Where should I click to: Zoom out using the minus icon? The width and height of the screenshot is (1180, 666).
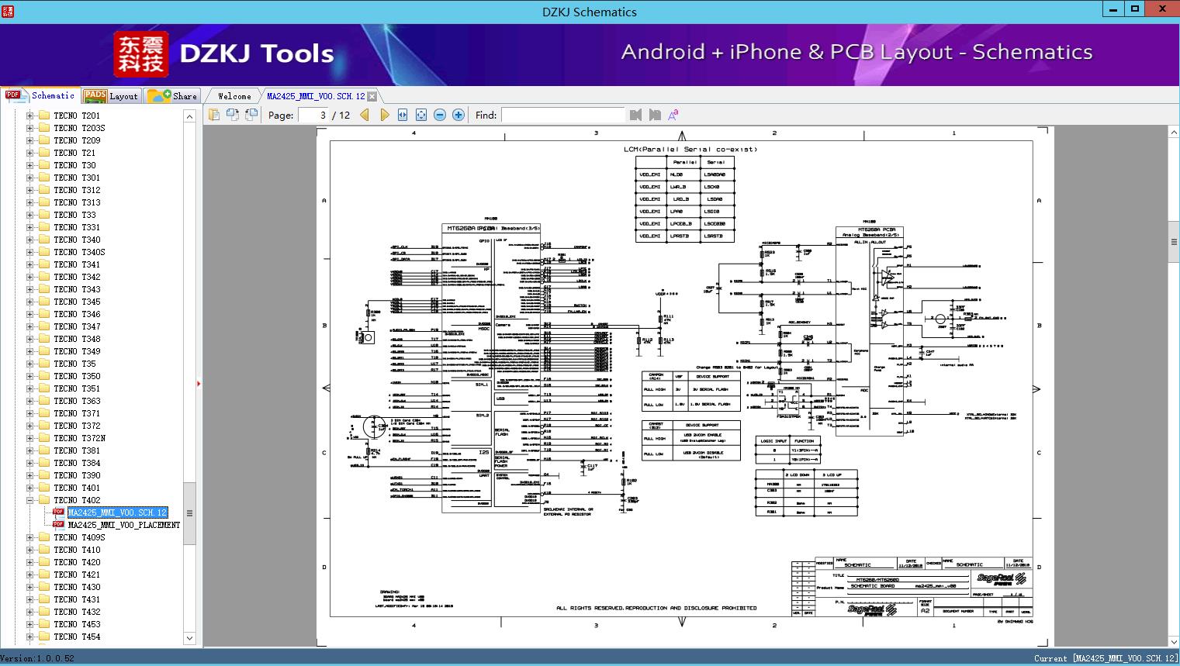click(x=439, y=114)
